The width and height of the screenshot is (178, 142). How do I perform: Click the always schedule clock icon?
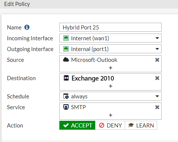click(x=66, y=96)
